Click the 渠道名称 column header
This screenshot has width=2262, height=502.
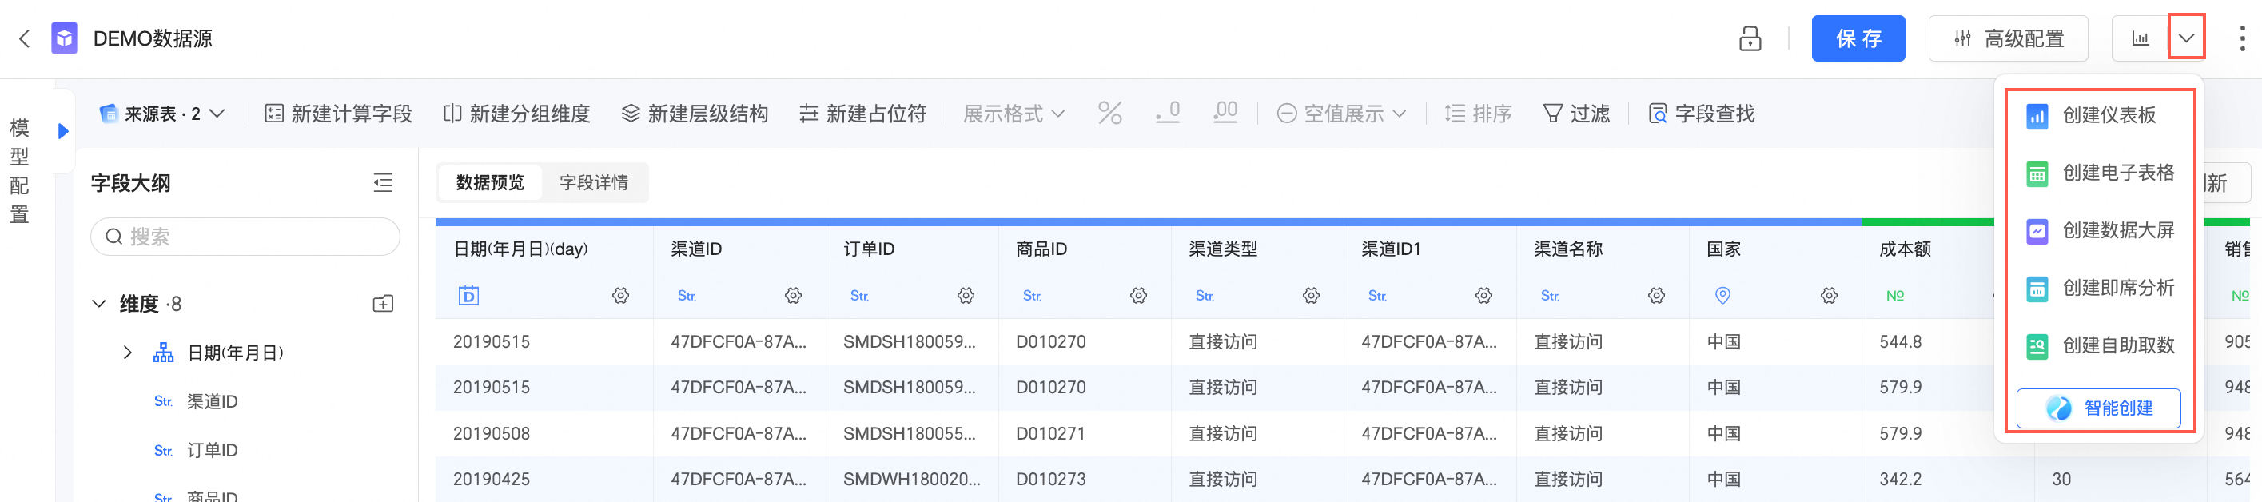click(x=1568, y=250)
